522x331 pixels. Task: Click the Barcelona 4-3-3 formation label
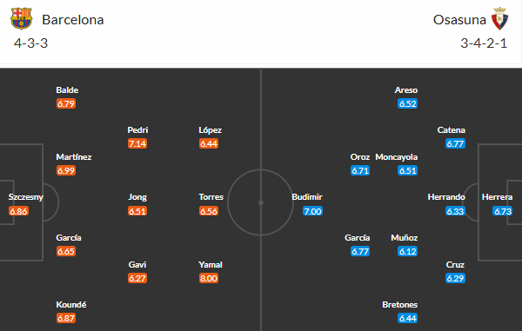pos(31,43)
